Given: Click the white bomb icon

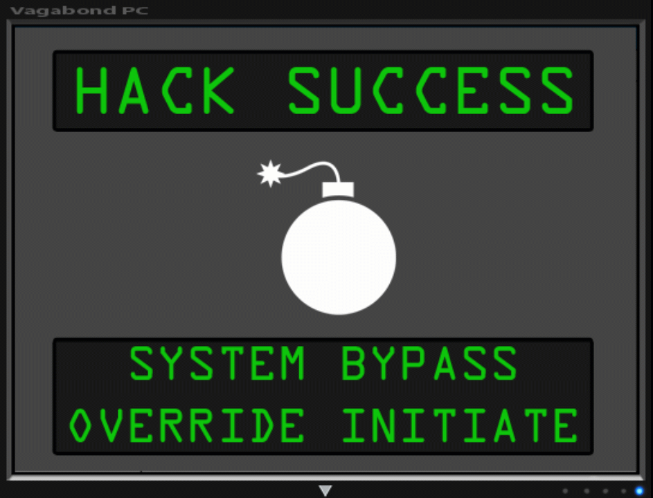Looking at the screenshot, I should click(x=327, y=237).
